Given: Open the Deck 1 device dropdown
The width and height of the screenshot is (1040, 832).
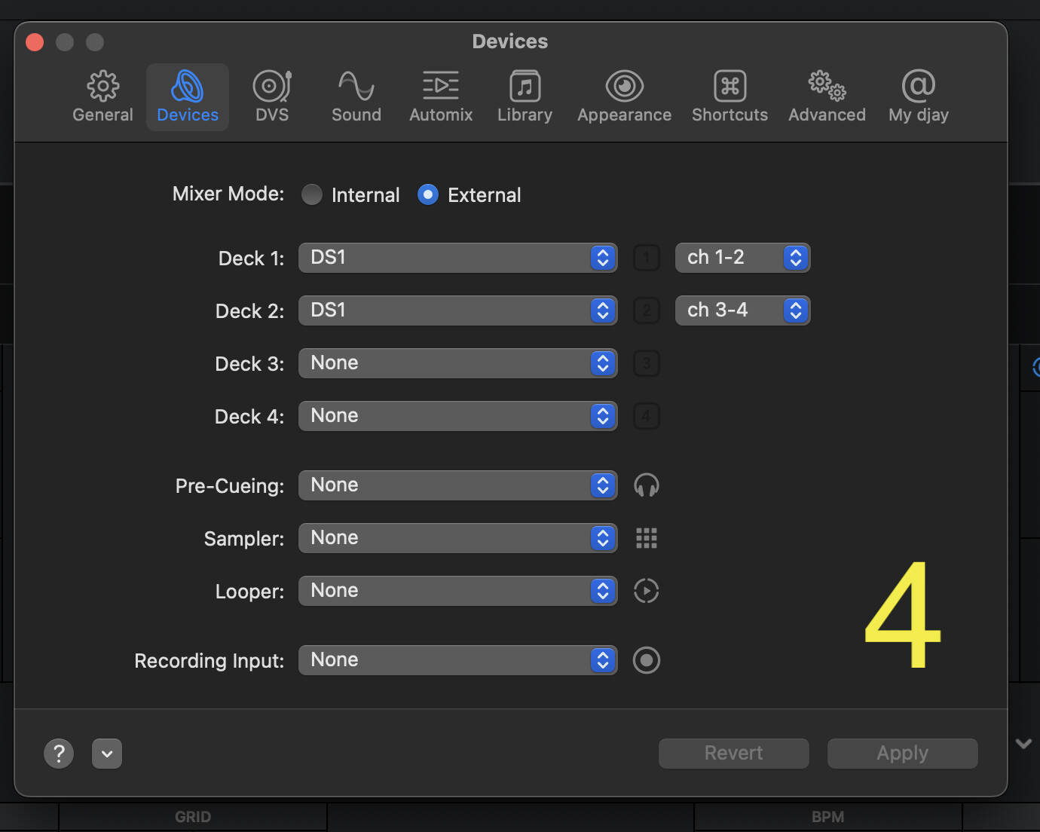Looking at the screenshot, I should pyautogui.click(x=458, y=258).
